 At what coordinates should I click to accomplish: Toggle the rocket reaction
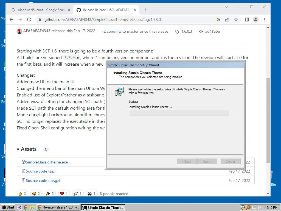pyautogui.click(x=78, y=194)
